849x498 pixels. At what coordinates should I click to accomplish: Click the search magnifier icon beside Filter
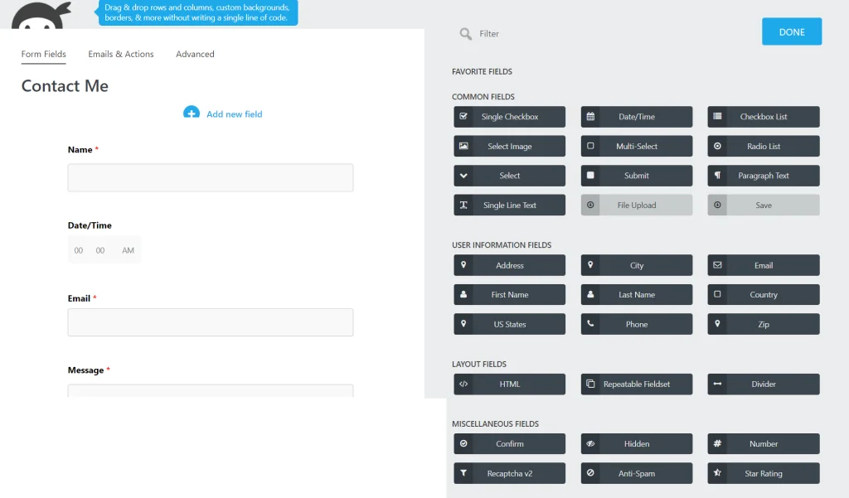(x=466, y=34)
